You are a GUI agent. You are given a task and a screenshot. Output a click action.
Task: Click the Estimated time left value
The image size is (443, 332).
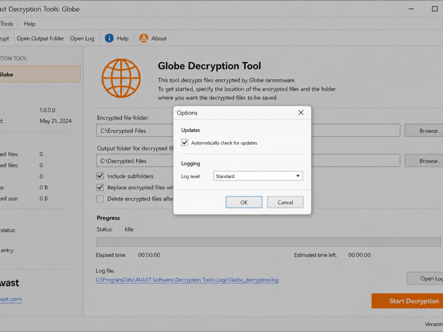(x=359, y=255)
